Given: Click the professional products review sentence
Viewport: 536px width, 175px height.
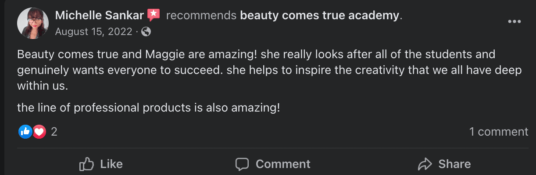Looking at the screenshot, I should tap(148, 107).
